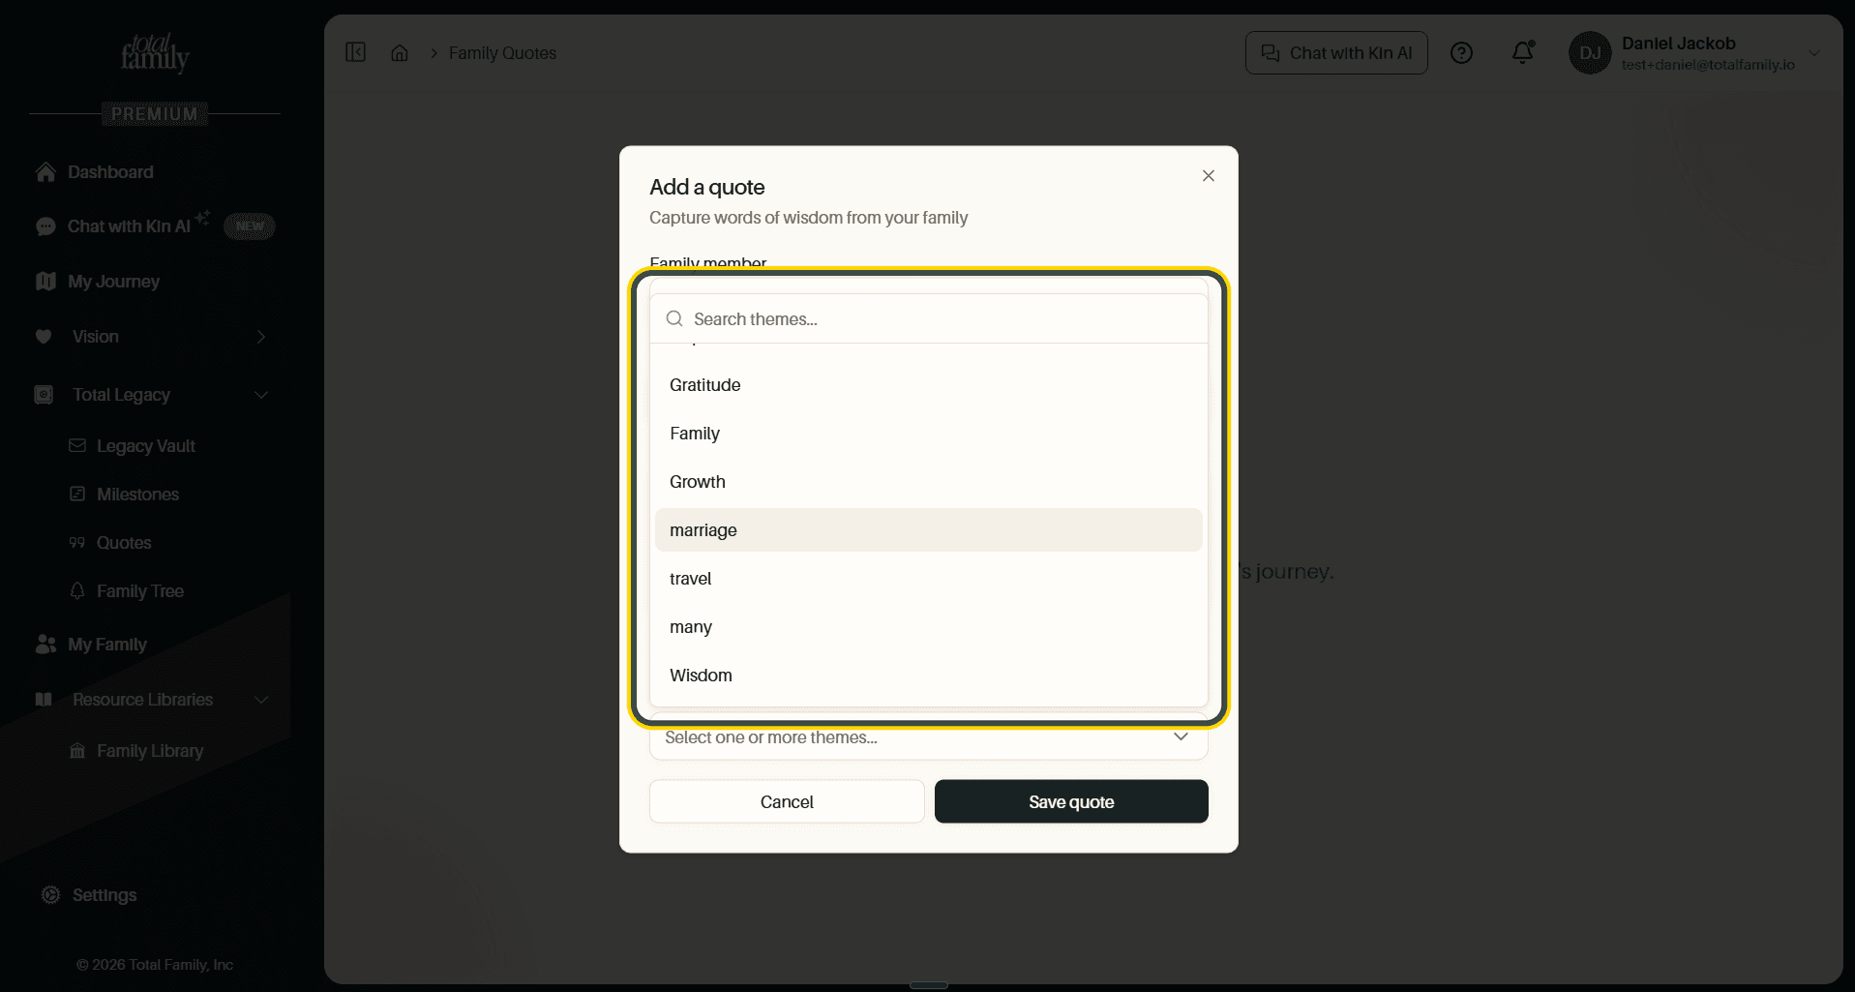Select the many theme option

(x=928, y=627)
